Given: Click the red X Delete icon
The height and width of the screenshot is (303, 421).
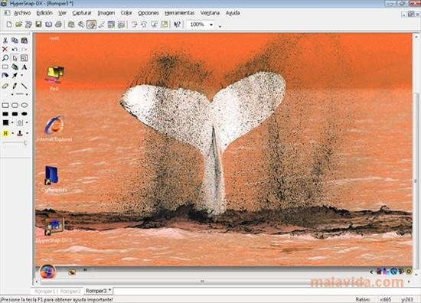Looking at the screenshot, I should (x=5, y=49).
